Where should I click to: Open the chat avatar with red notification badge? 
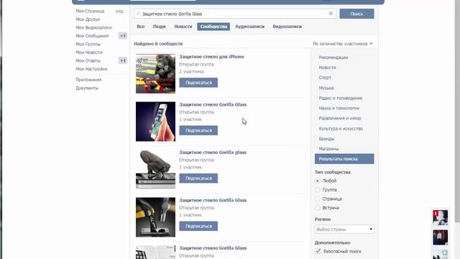[x=440, y=217]
